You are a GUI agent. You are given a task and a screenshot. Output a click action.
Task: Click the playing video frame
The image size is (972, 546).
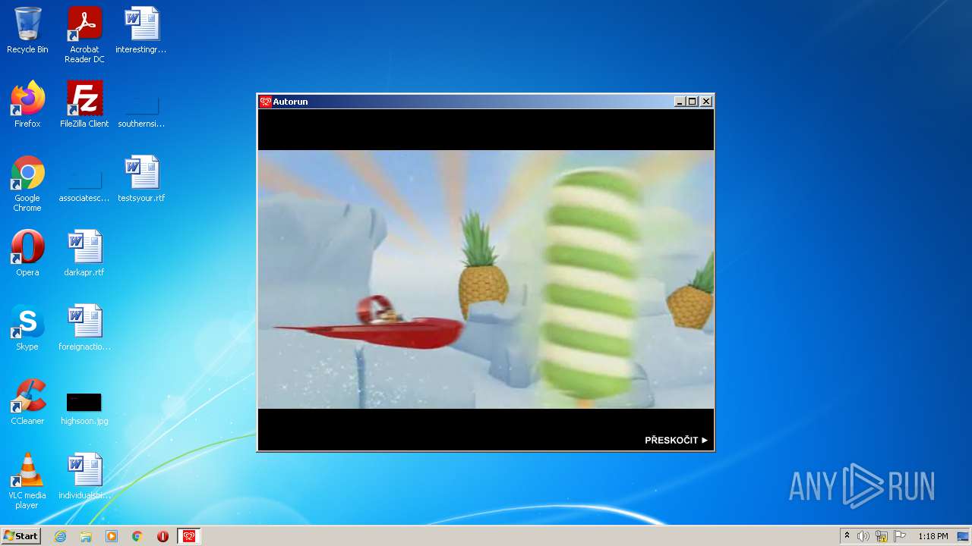486,279
